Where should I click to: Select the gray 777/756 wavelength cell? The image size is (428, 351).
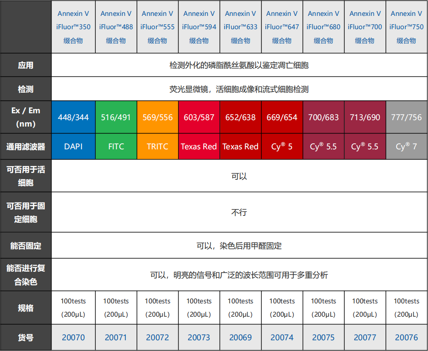pos(407,117)
